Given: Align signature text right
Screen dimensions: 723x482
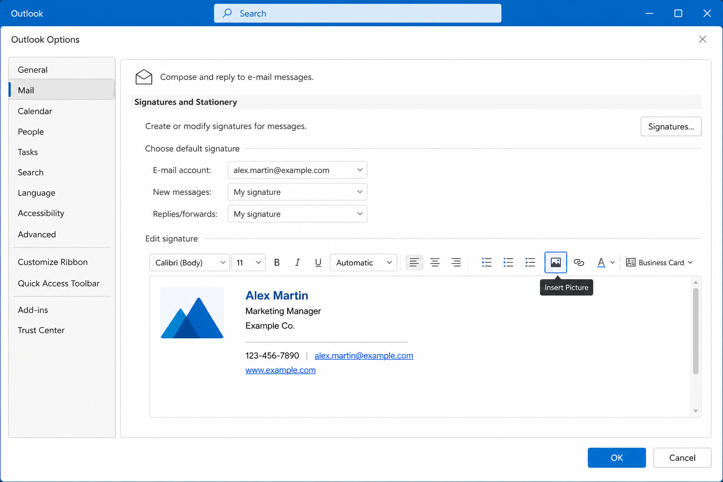Looking at the screenshot, I should pyautogui.click(x=456, y=263).
